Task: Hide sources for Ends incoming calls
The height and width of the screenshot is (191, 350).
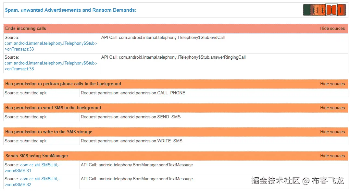Action: pos(332,29)
